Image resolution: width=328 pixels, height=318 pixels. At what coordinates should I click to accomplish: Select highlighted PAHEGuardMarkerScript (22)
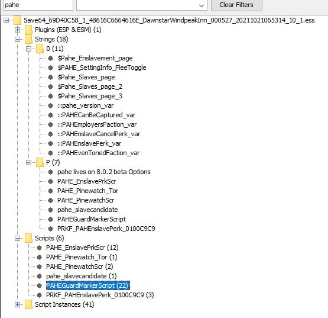coord(88,285)
